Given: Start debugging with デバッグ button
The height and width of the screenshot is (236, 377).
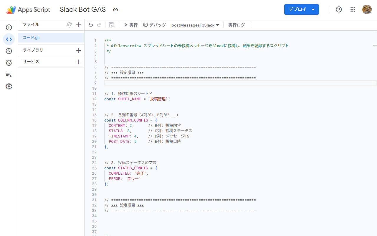Looking at the screenshot, I should tap(155, 25).
